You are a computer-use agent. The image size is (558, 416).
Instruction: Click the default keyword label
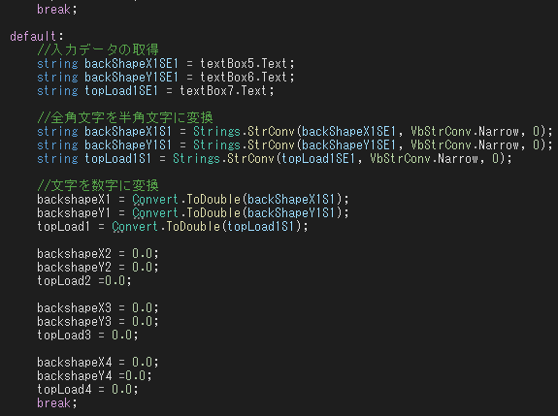point(33,36)
